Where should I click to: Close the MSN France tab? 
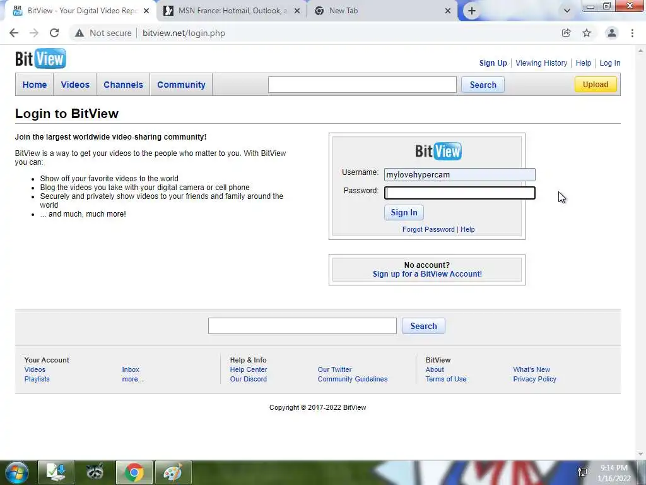click(x=297, y=11)
